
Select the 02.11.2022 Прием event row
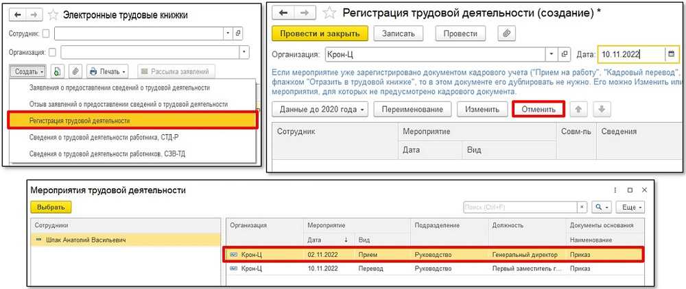434,255
